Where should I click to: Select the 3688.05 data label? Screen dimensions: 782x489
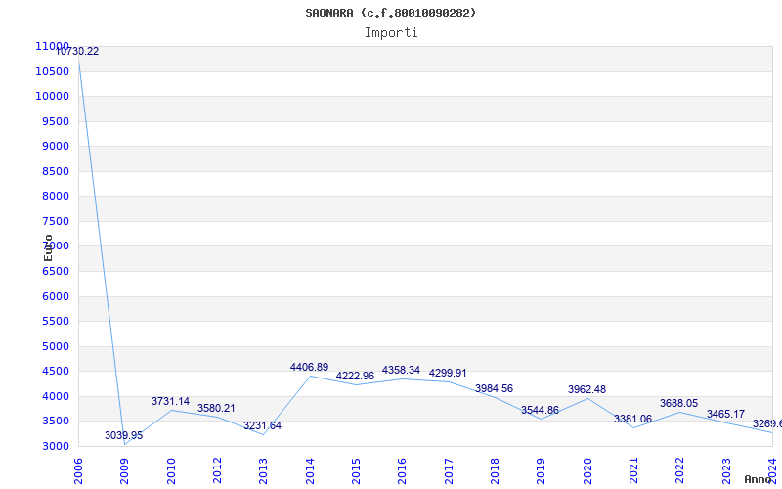[x=678, y=404]
